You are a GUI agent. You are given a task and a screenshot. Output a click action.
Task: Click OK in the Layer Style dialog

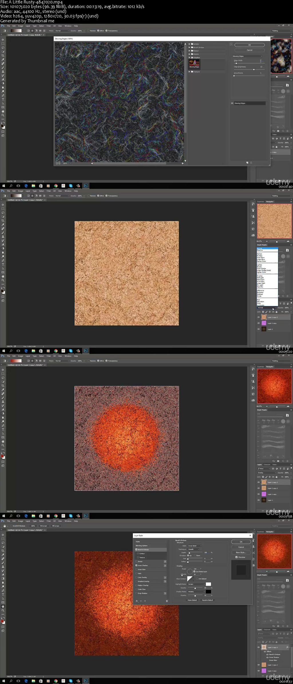tap(241, 542)
